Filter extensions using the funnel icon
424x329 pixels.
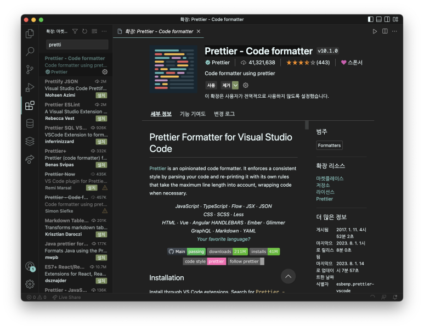pyautogui.click(x=75, y=31)
